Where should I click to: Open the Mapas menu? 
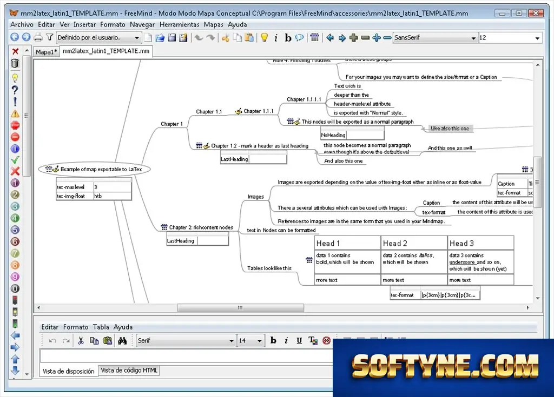(x=213, y=24)
